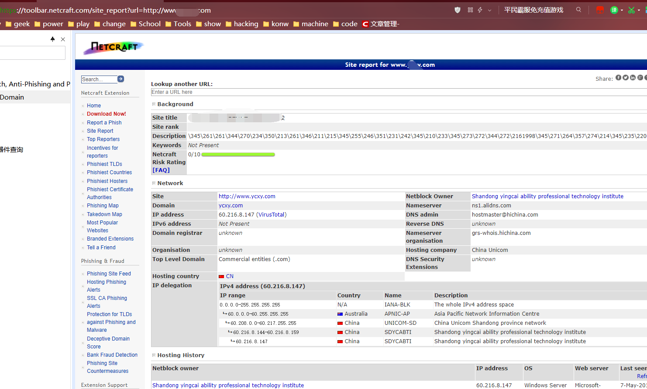The height and width of the screenshot is (389, 647).
Task: Open the ycxy.com domain link
Action: point(231,205)
